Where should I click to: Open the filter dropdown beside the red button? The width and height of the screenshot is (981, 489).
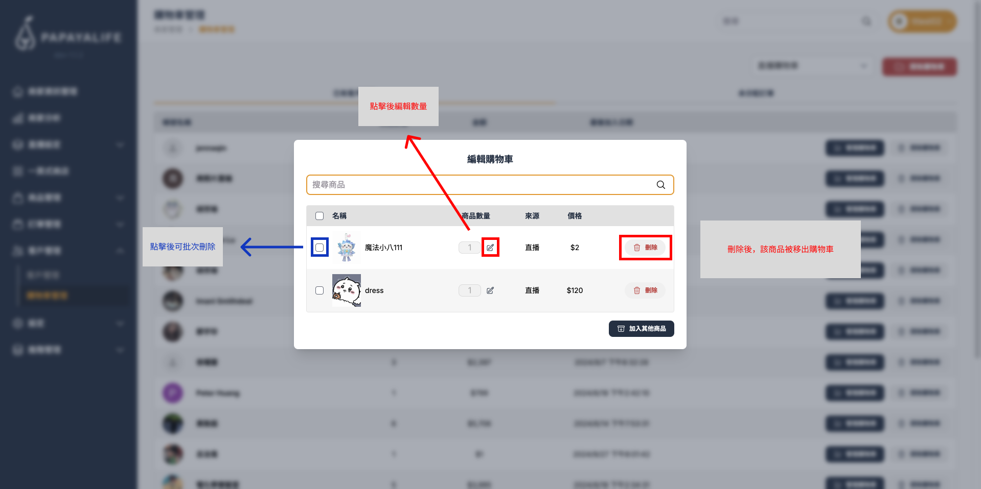[812, 66]
